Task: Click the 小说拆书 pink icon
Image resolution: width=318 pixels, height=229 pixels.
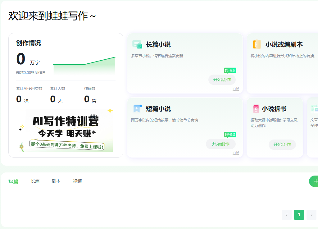Action: pos(256,109)
